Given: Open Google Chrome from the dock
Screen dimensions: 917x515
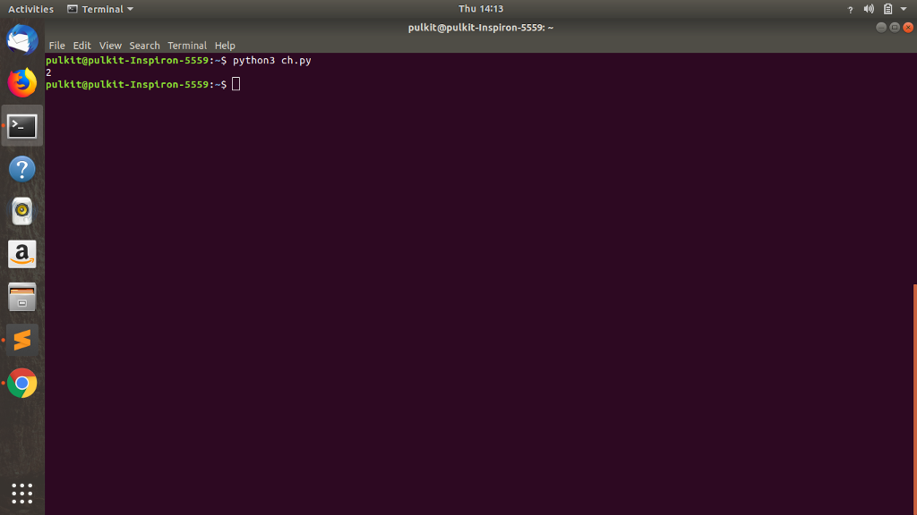Looking at the screenshot, I should click(22, 383).
